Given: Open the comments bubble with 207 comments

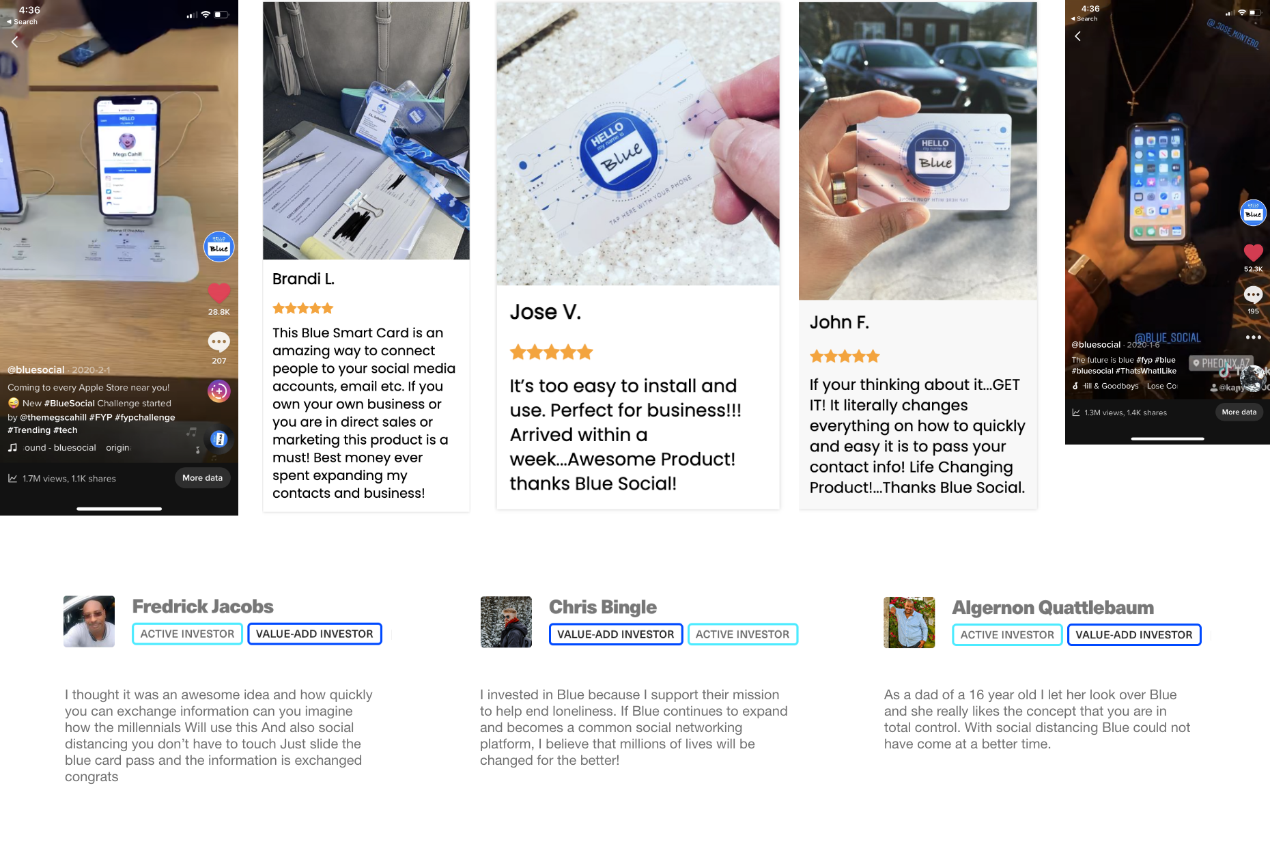Looking at the screenshot, I should tap(218, 341).
